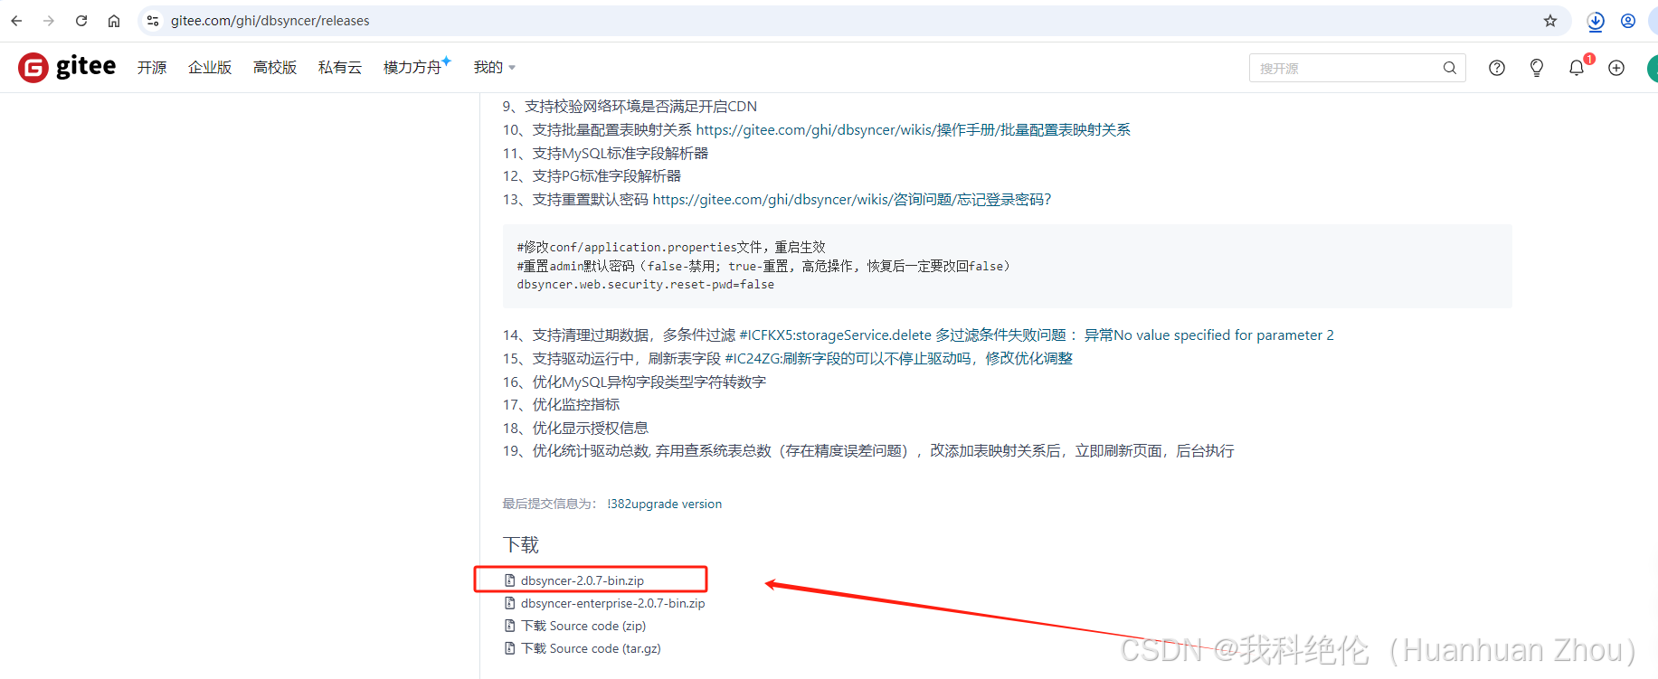Image resolution: width=1658 pixels, height=679 pixels.
Task: Click the lightbulb icon in Gitee header
Action: [1537, 68]
